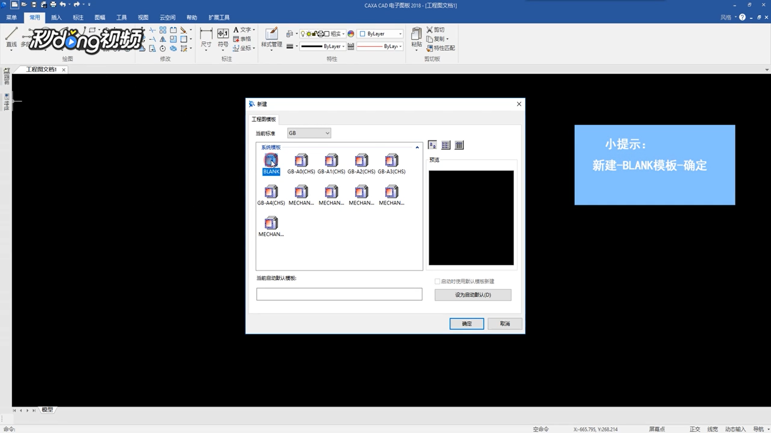The image size is (771, 433).
Task: Click the 模型 model tab at bottom
Action: 47,410
